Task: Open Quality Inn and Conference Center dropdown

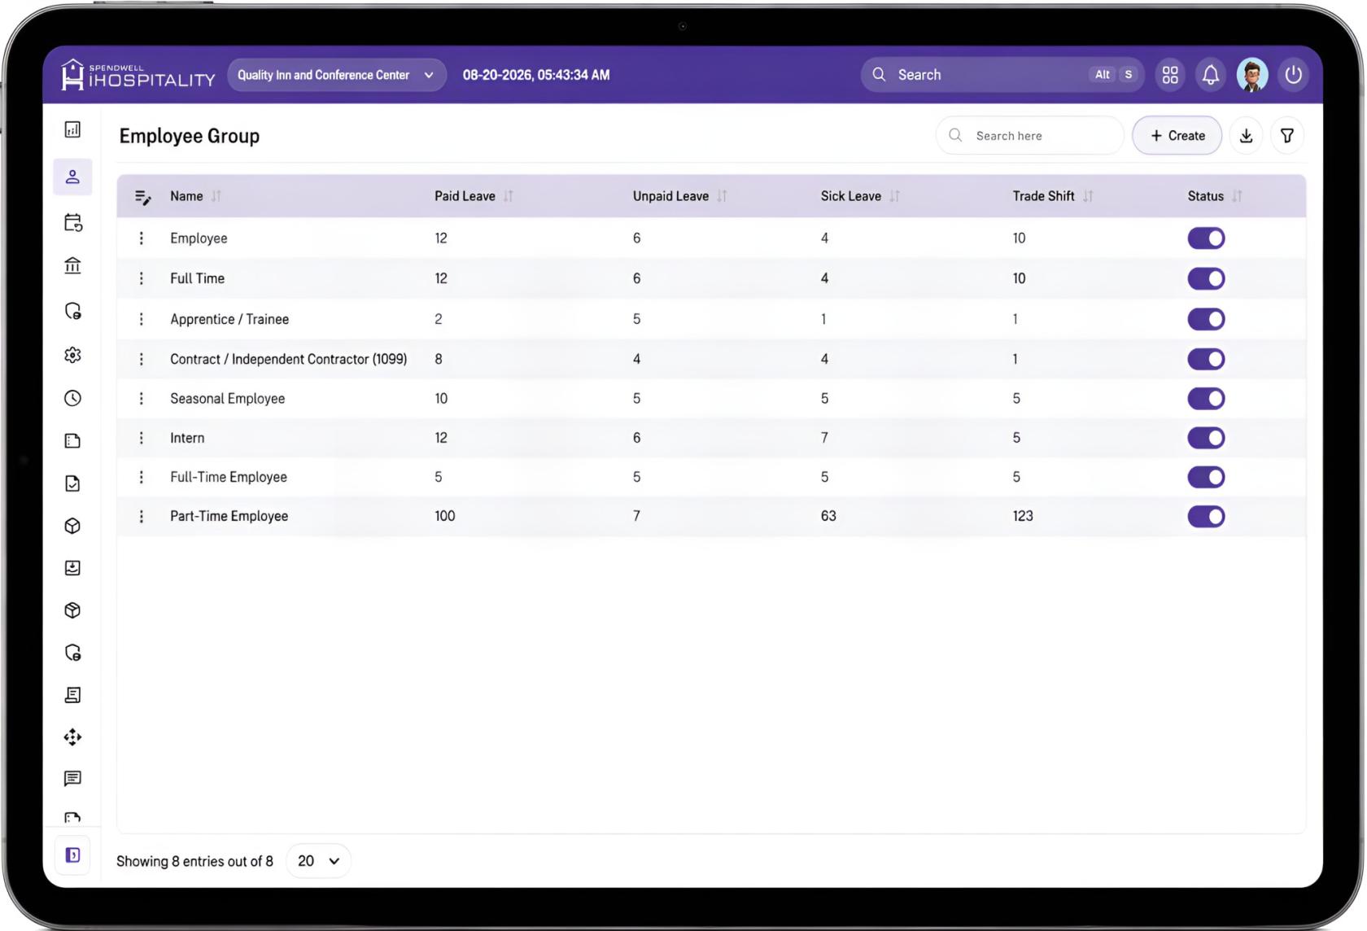Action: [337, 75]
